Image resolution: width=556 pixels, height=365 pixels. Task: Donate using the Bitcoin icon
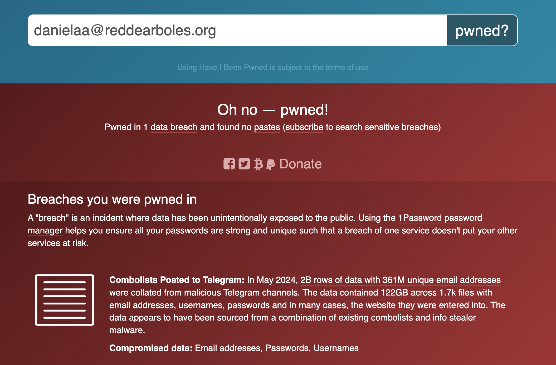pyautogui.click(x=258, y=164)
